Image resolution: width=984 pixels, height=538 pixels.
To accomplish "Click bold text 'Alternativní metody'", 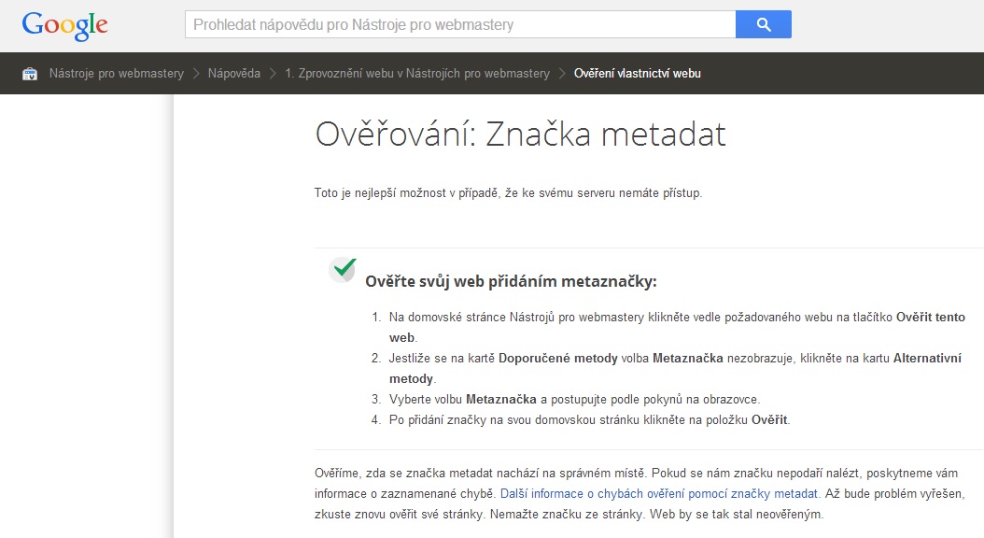I will pyautogui.click(x=927, y=359).
